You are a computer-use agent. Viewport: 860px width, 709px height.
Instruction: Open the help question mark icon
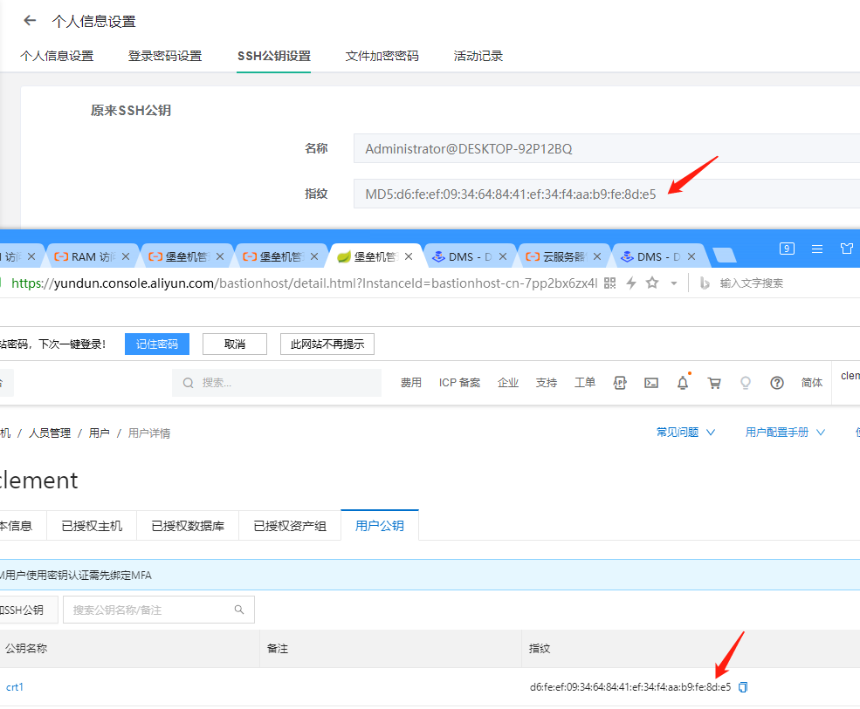(777, 382)
